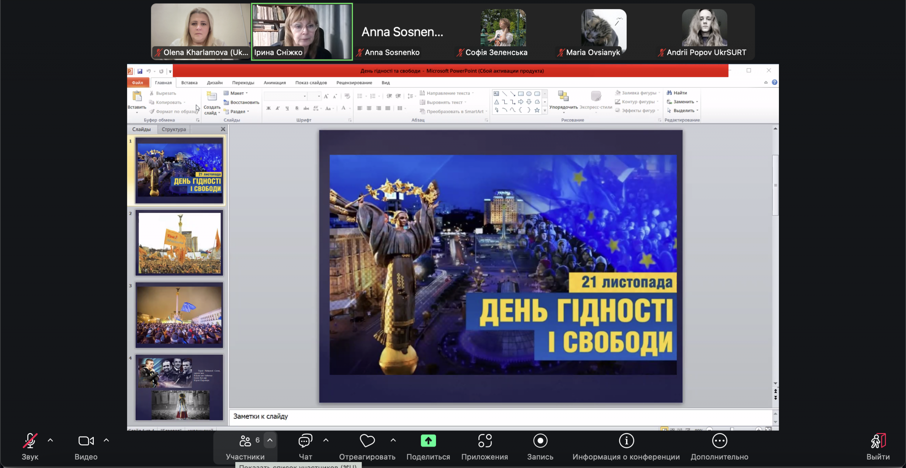Toggle the Видео camera button
Image resolution: width=906 pixels, height=468 pixels.
click(86, 441)
